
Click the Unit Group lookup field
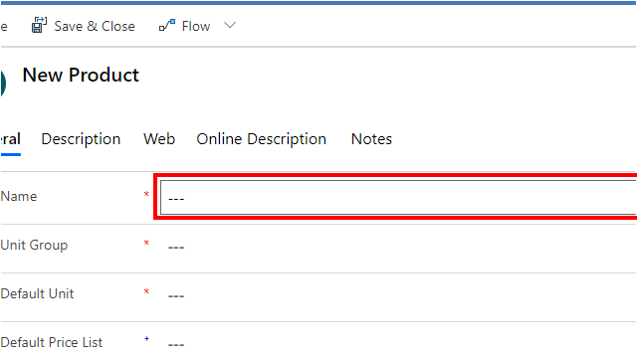tap(400, 247)
